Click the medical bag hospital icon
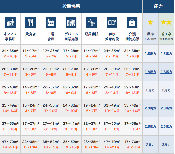 [132, 22]
